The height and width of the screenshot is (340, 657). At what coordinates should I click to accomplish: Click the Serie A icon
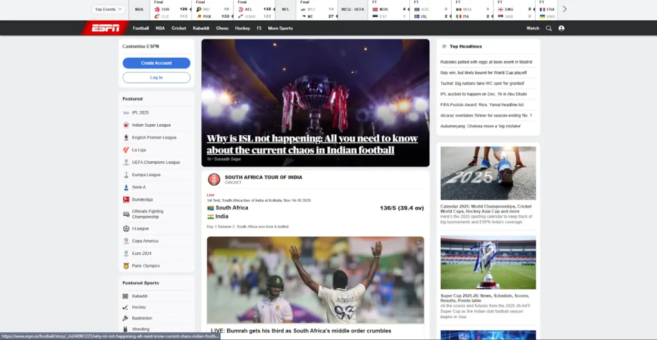[x=126, y=188]
